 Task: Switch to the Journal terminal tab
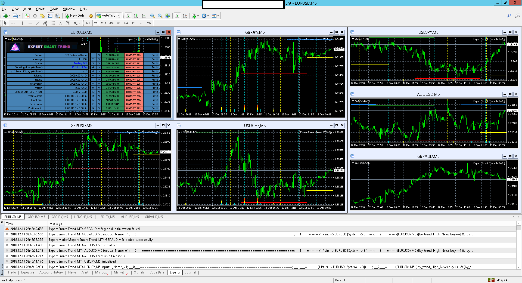tap(190, 272)
